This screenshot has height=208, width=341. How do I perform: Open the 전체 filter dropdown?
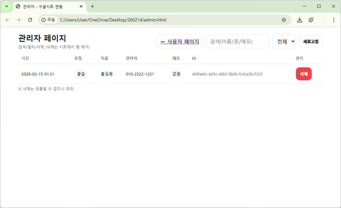[284, 42]
